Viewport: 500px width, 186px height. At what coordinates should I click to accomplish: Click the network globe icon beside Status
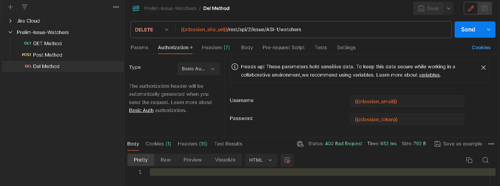[x=300, y=144]
